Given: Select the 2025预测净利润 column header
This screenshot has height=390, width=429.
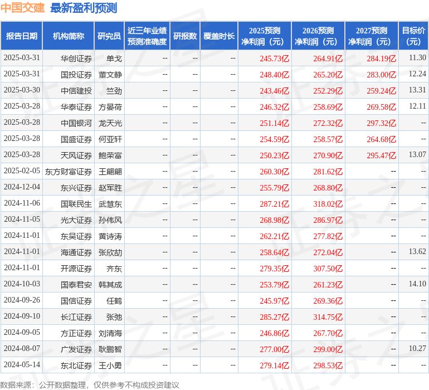Looking at the screenshot, I should pyautogui.click(x=265, y=36).
